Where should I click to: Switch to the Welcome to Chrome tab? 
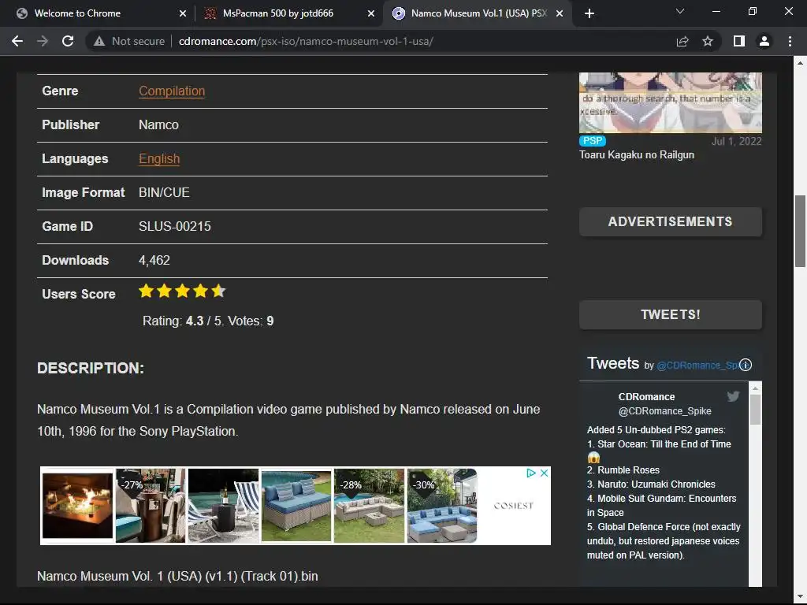tap(97, 13)
